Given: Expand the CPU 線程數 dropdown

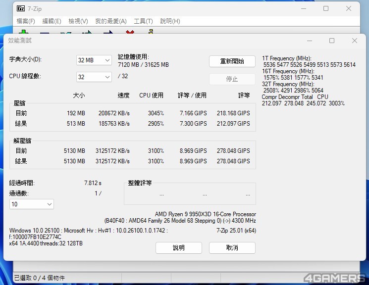Looking at the screenshot, I should coord(94,77).
